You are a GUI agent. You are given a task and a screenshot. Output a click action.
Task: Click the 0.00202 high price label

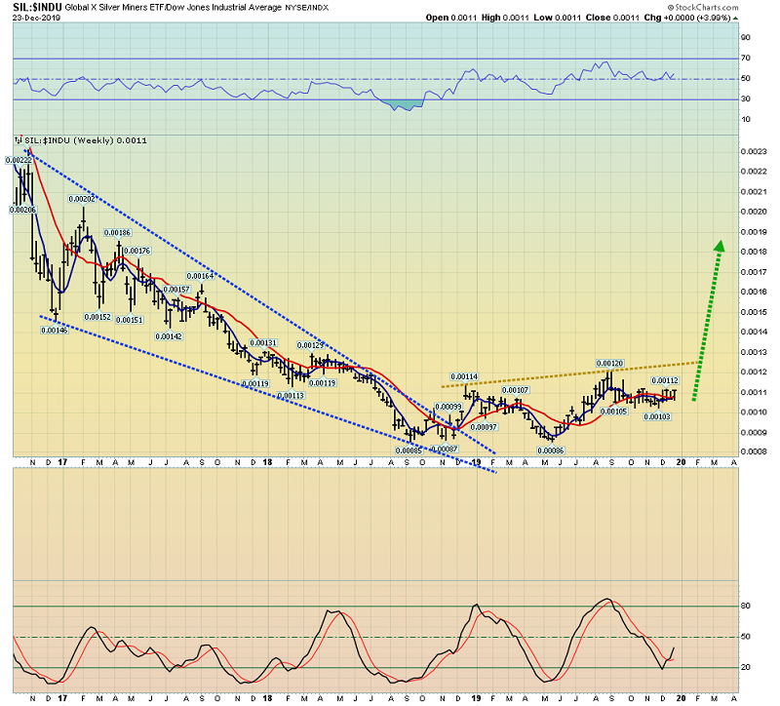pyautogui.click(x=81, y=199)
